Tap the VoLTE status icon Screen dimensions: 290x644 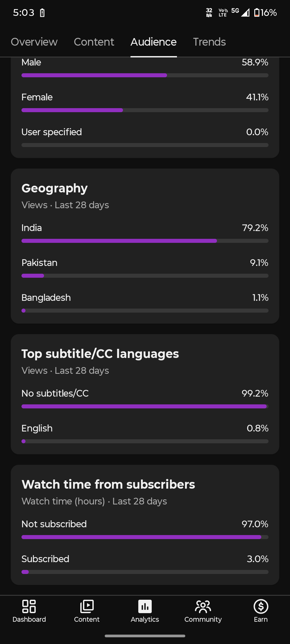[223, 13]
